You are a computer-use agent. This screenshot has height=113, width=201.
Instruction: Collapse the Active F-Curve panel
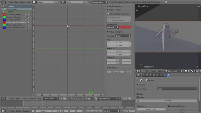point(107,10)
